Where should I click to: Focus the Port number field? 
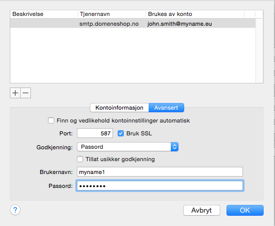pos(95,133)
